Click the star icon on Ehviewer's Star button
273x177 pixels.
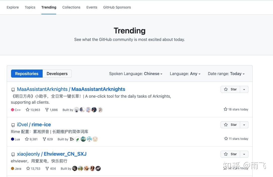click(x=226, y=154)
